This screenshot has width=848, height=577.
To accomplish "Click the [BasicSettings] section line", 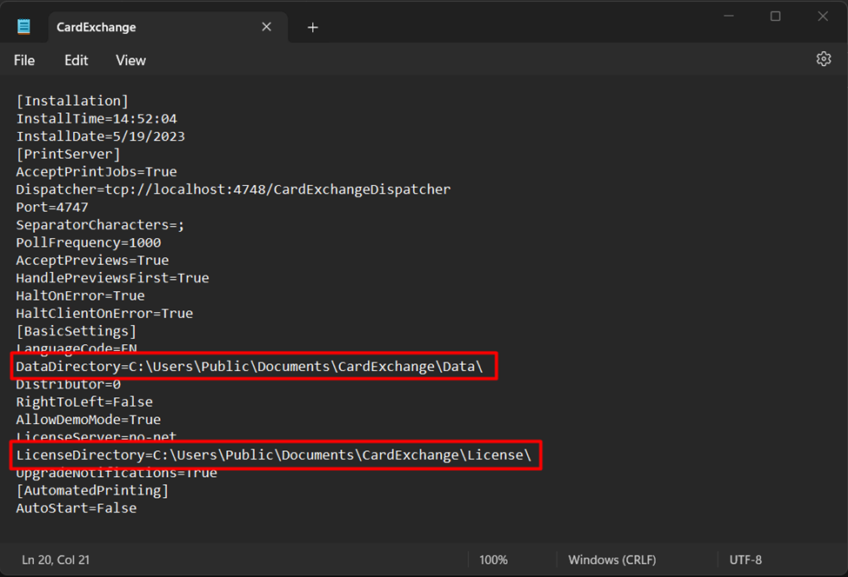I will click(77, 331).
